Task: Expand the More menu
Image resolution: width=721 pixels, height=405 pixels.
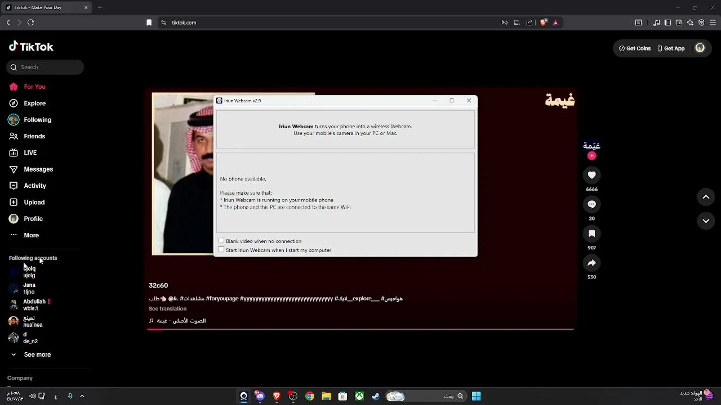Action: coord(24,235)
